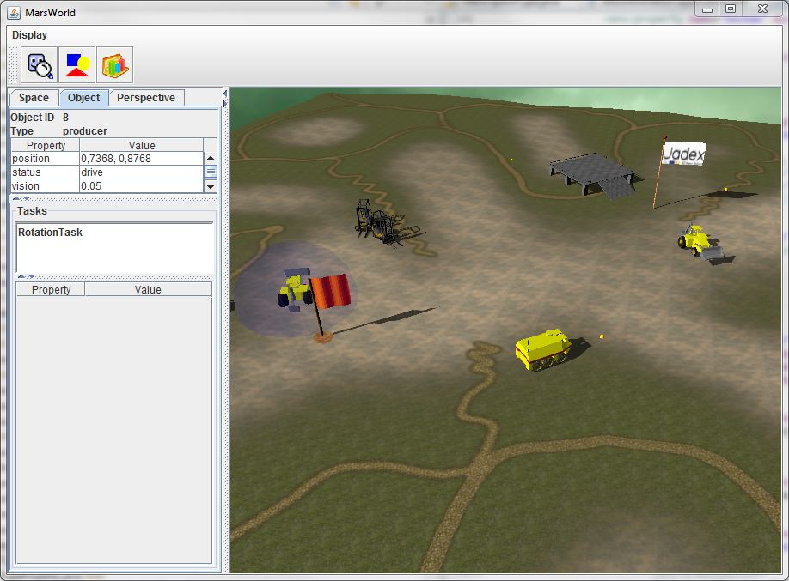The height and width of the screenshot is (581, 789).
Task: Click the white Jadex flag in the scene
Action: [x=682, y=154]
